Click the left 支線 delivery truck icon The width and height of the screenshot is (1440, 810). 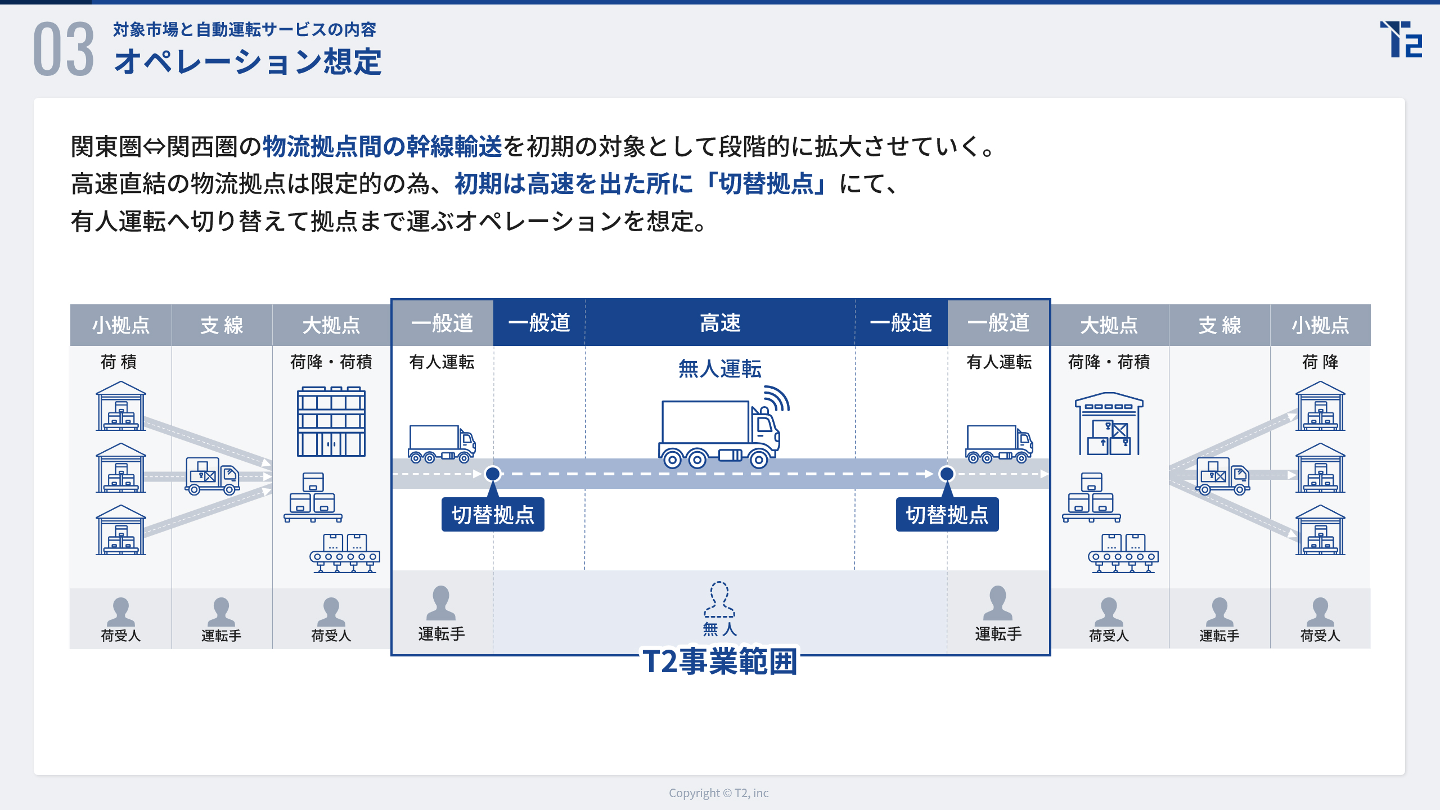[x=212, y=476]
